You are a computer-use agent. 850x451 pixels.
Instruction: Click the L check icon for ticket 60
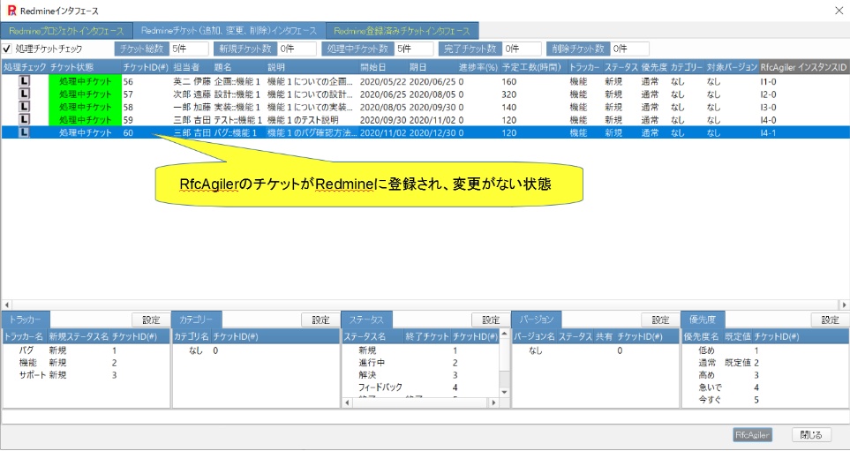(25, 132)
